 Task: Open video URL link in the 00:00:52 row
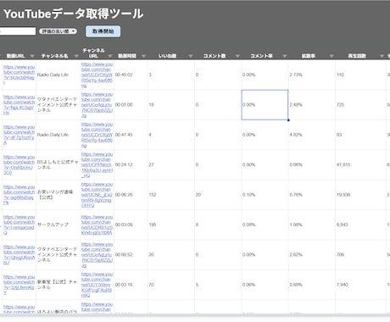[x=19, y=254]
